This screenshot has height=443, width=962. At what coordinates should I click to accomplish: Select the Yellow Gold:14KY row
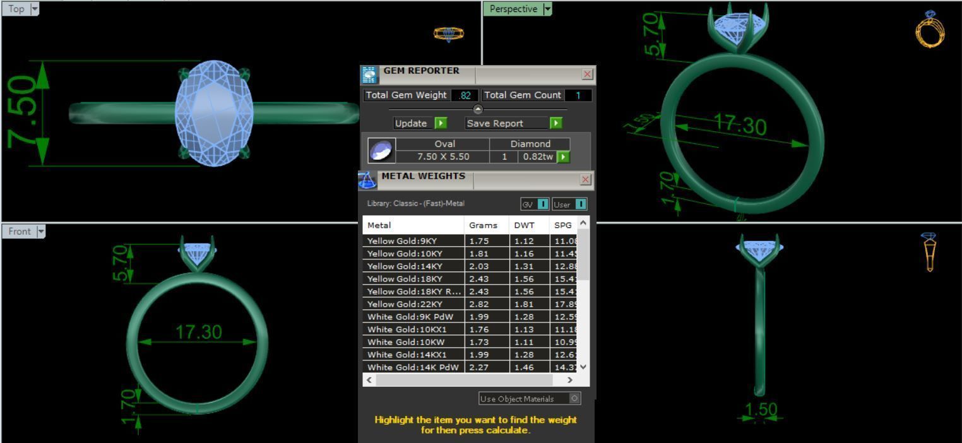[470, 266]
